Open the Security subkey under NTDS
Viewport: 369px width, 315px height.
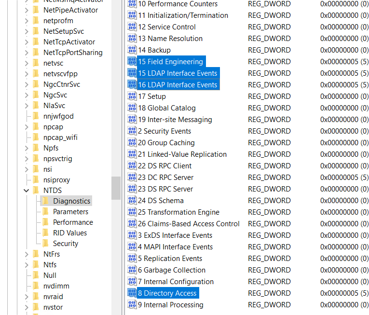pyautogui.click(x=66, y=244)
